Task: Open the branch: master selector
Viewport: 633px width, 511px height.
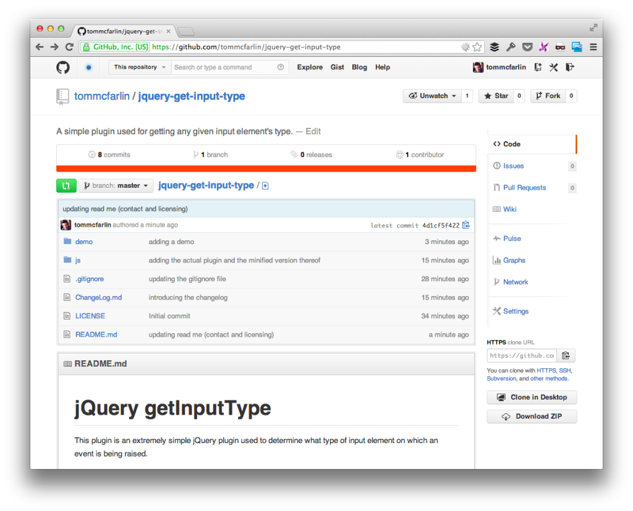Action: click(x=116, y=185)
